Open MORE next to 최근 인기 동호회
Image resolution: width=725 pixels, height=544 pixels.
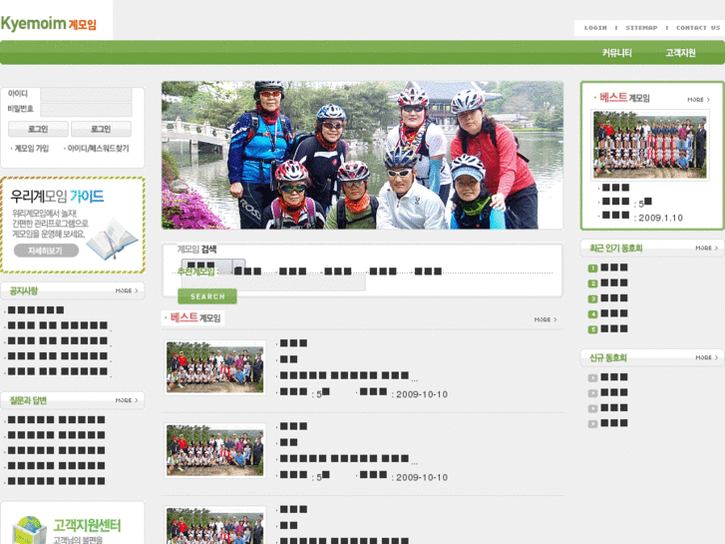coord(707,249)
